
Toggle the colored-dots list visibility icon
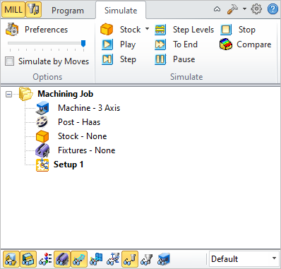coord(45,259)
